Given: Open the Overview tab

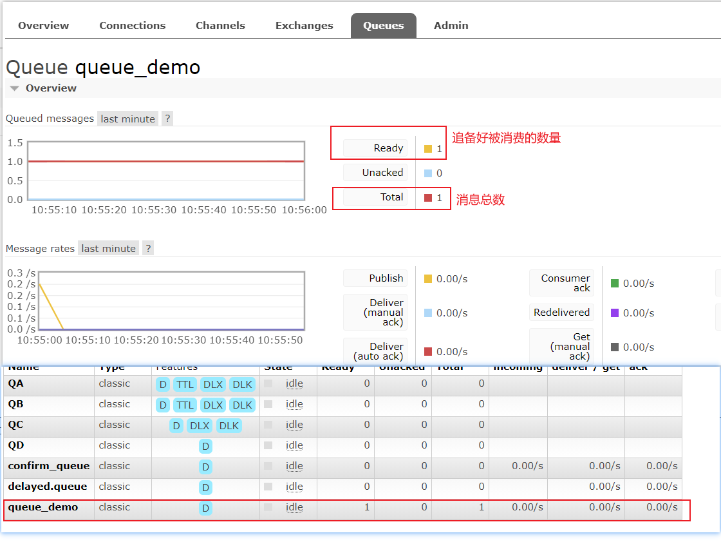Looking at the screenshot, I should tap(43, 26).
